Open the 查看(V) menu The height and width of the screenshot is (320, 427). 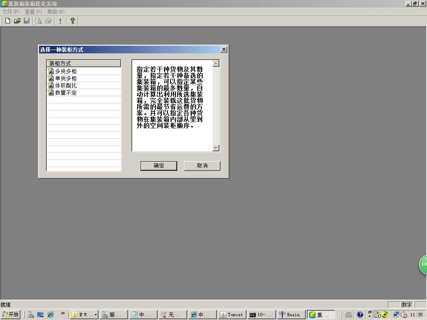point(33,12)
